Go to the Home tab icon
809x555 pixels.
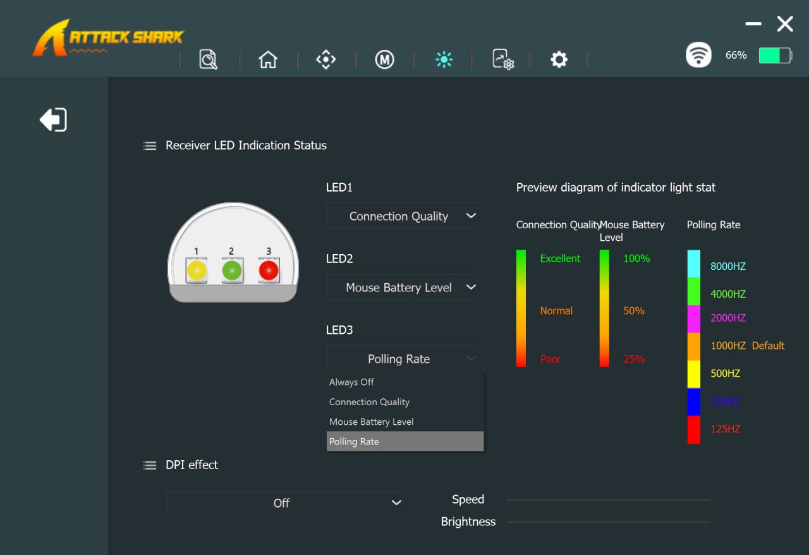268,59
